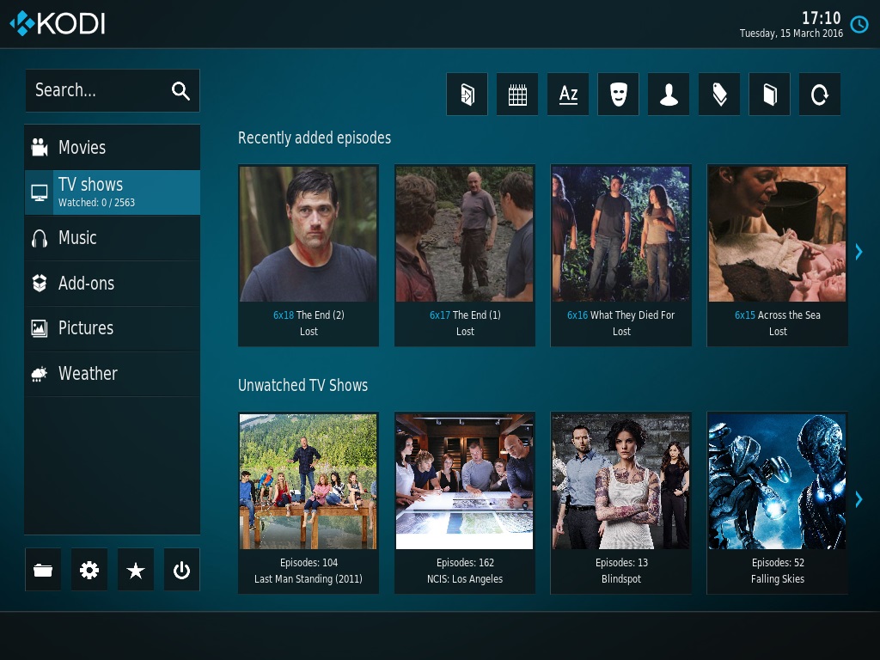The height and width of the screenshot is (660, 880).
Task: Open the Falling Skies show poster
Action: pyautogui.click(x=777, y=481)
